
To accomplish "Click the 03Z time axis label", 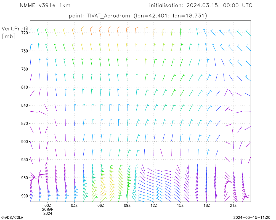I will (x=74, y=205).
